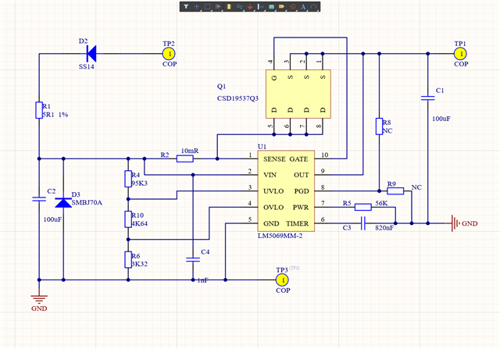Select the arc drawing tool

314,6
